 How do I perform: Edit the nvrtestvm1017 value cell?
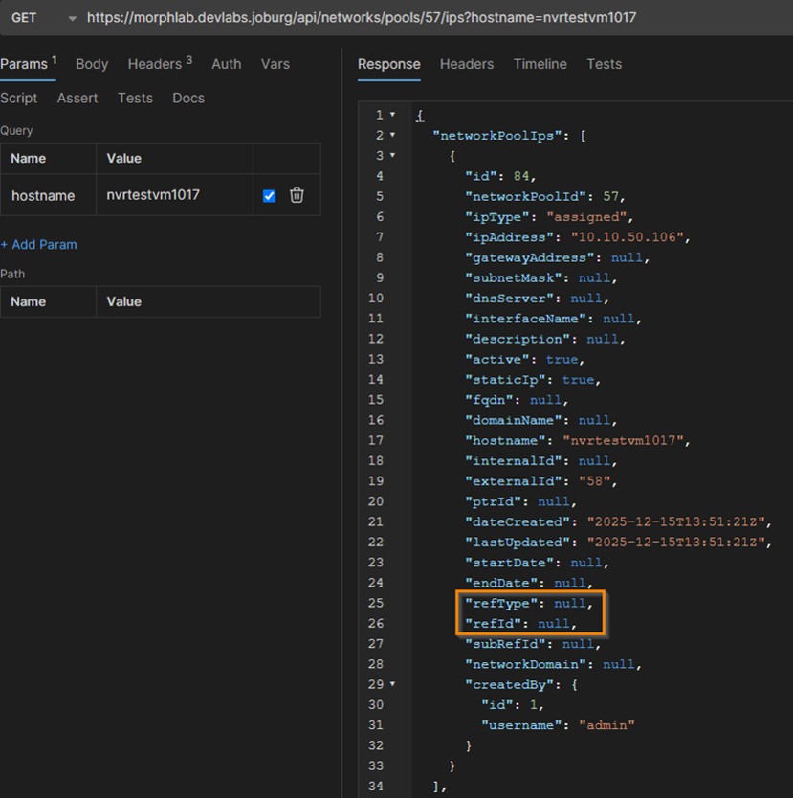click(174, 195)
